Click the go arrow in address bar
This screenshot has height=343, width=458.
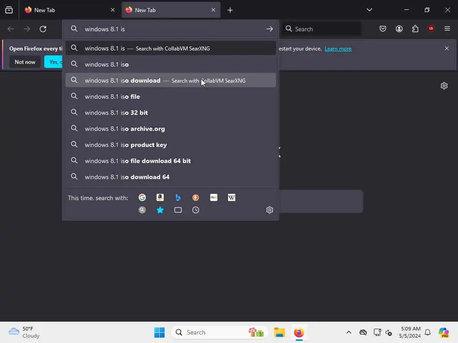coord(270,29)
